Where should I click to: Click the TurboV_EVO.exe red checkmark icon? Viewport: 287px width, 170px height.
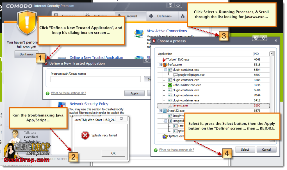point(165,60)
